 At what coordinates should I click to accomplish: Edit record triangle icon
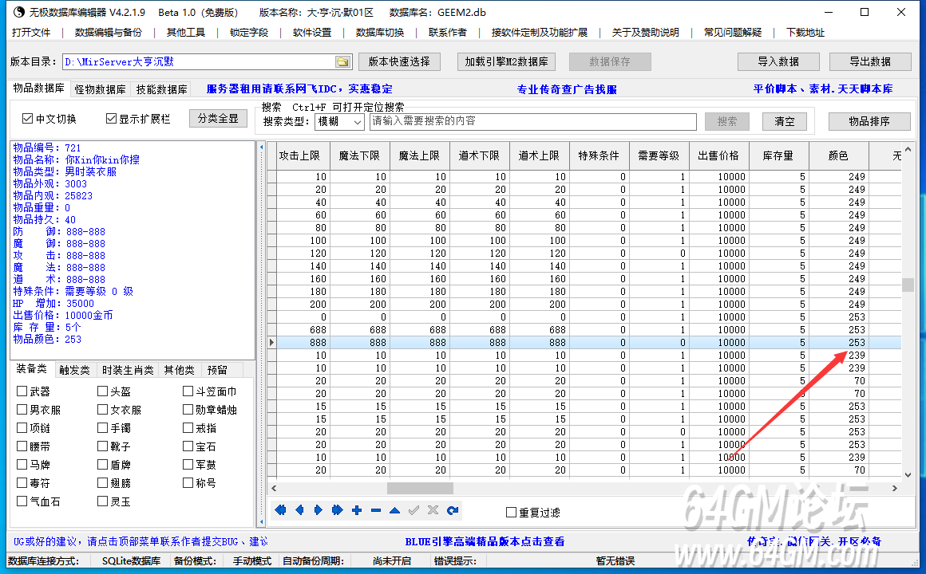tap(394, 510)
